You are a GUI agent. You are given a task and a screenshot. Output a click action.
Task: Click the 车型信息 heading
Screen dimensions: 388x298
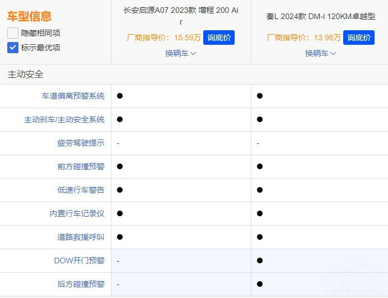pos(29,16)
